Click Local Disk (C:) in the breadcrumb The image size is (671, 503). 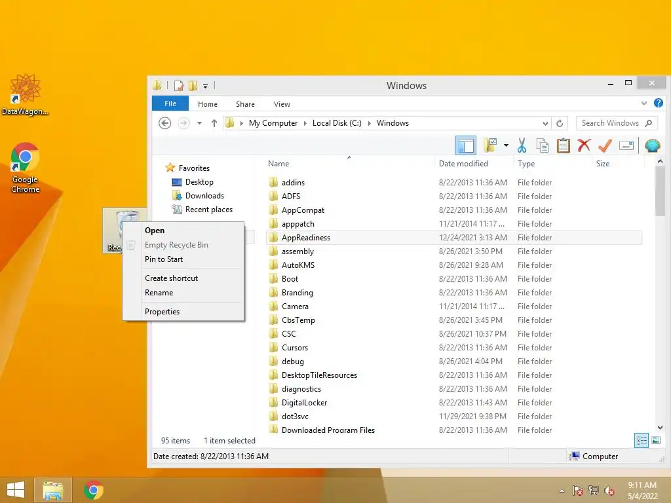(337, 123)
